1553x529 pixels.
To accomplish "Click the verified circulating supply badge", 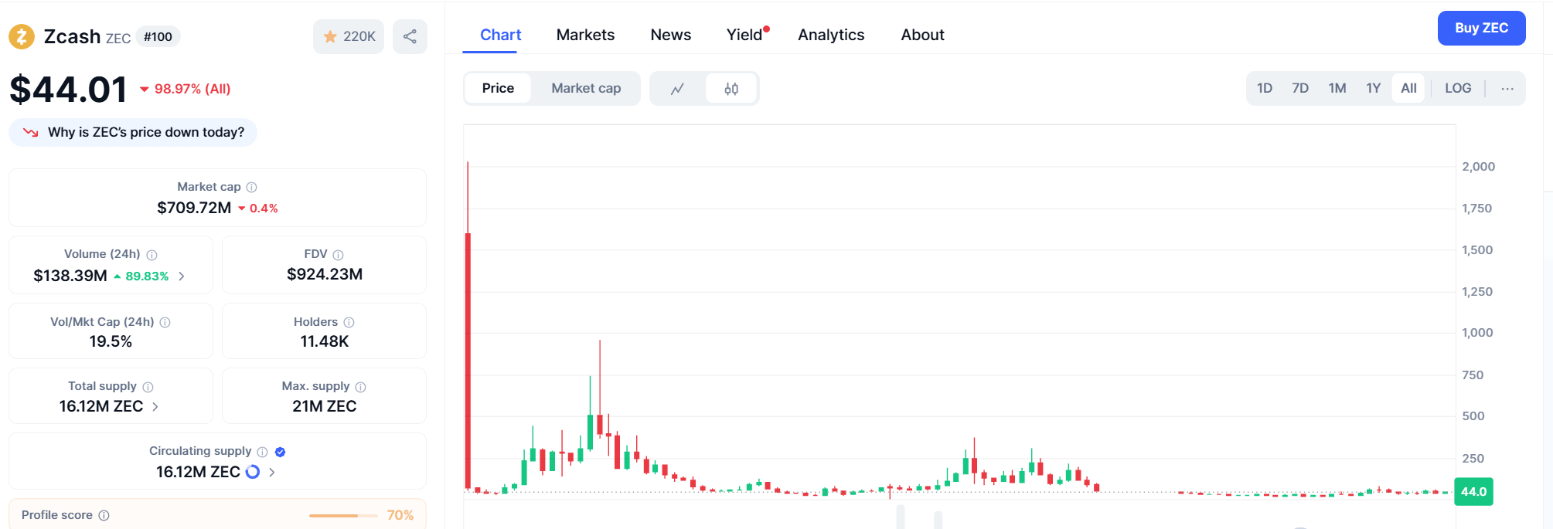I will 281,452.
